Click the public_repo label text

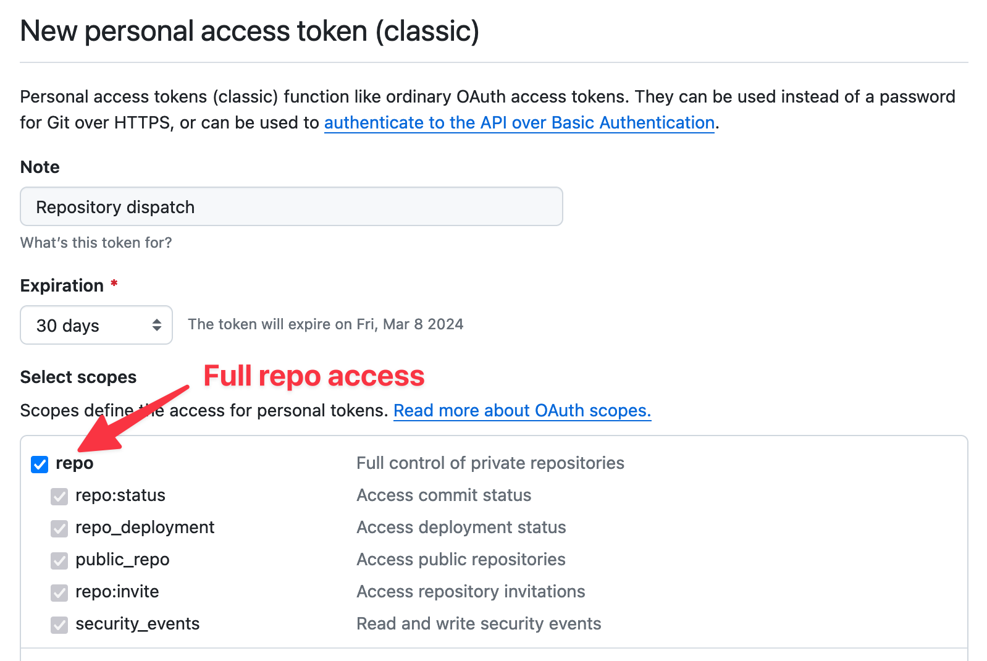point(122,560)
